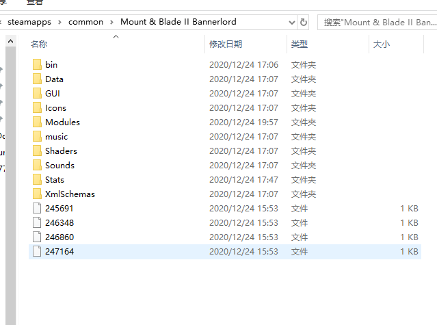The width and height of the screenshot is (437, 325).
Task: Select the Icons folder icon
Action: (37, 108)
